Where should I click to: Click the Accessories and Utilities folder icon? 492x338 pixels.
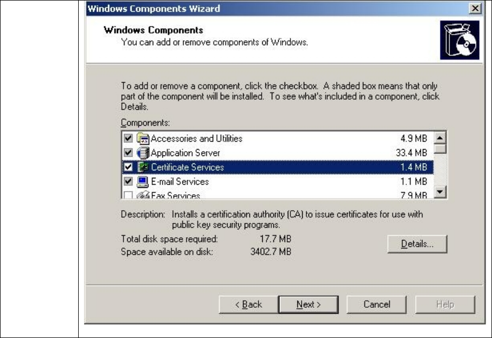[x=143, y=138]
